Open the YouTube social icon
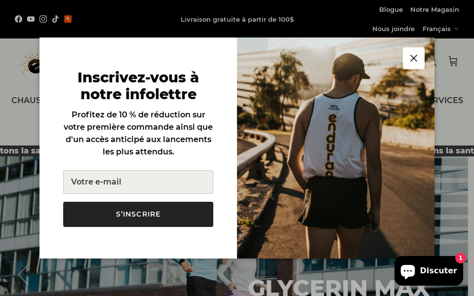The height and width of the screenshot is (296, 474). click(31, 19)
